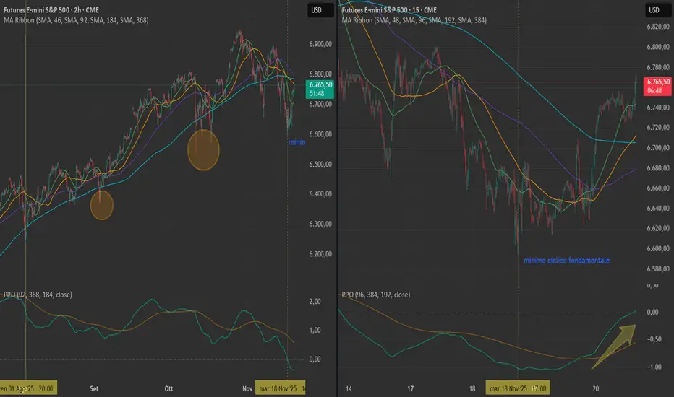Screen dimensions: 674x397
Task: Open USD currency selector on left chart
Action: [317, 10]
